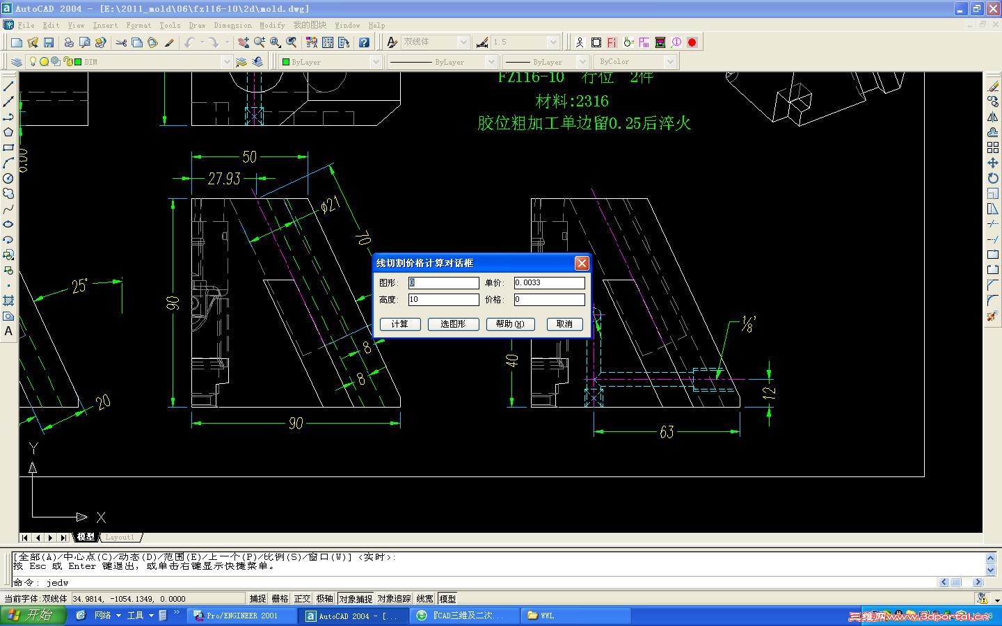This screenshot has width=1002, height=626.
Task: Click the 取消 button in dialog
Action: tap(564, 324)
